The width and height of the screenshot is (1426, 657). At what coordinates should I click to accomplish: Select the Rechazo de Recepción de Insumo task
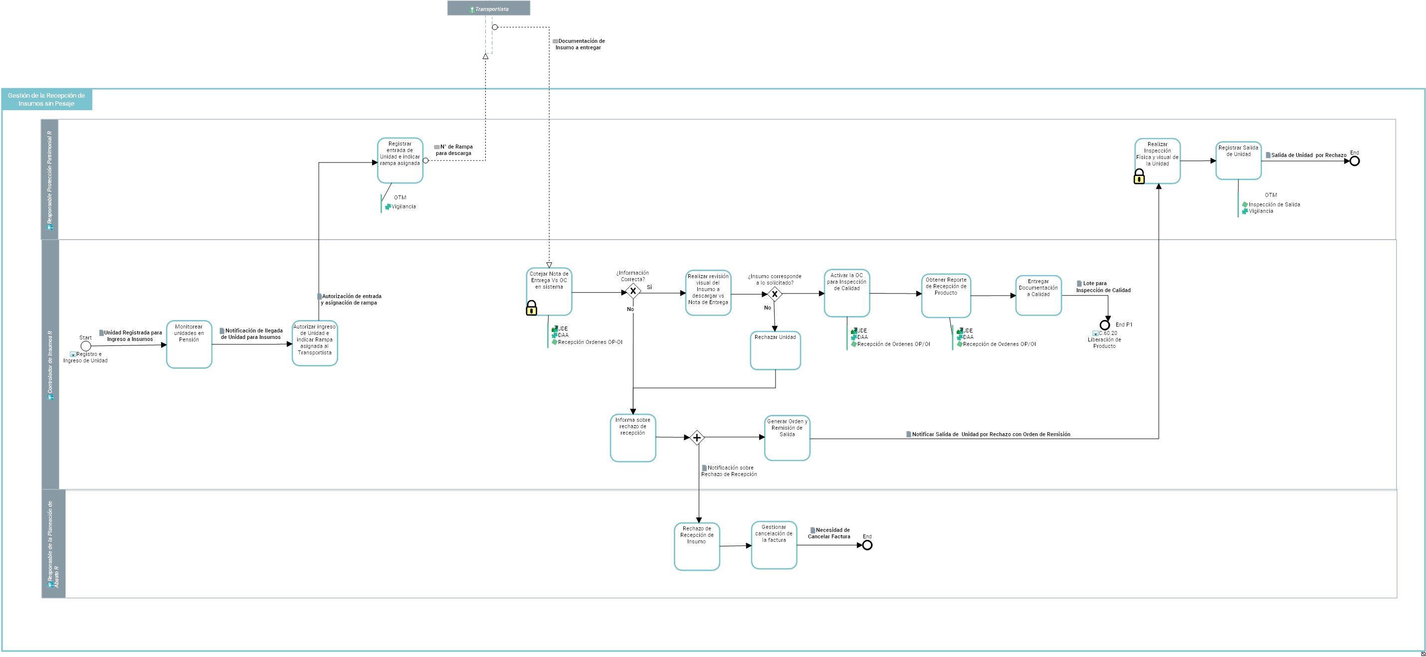(697, 546)
